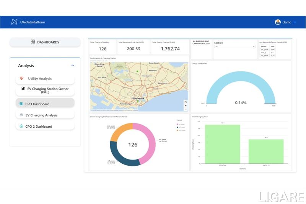Image resolution: width=306 pixels, height=204 pixels.
Task: Open EV Charging Analysis page
Action: point(45,115)
